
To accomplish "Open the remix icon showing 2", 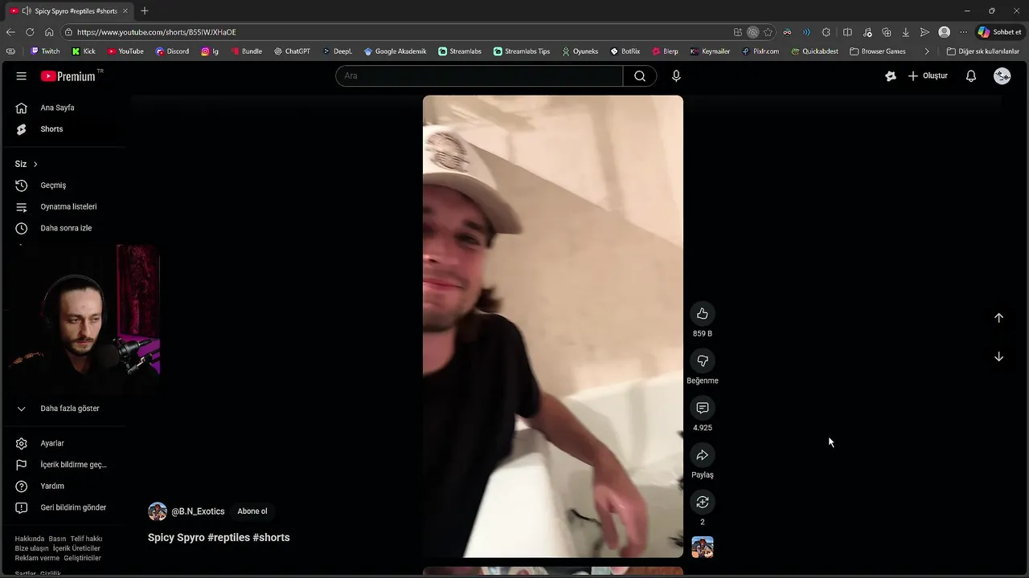I will coord(702,502).
